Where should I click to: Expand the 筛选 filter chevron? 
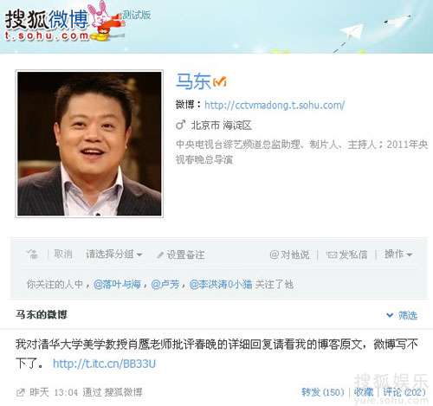[390, 315]
